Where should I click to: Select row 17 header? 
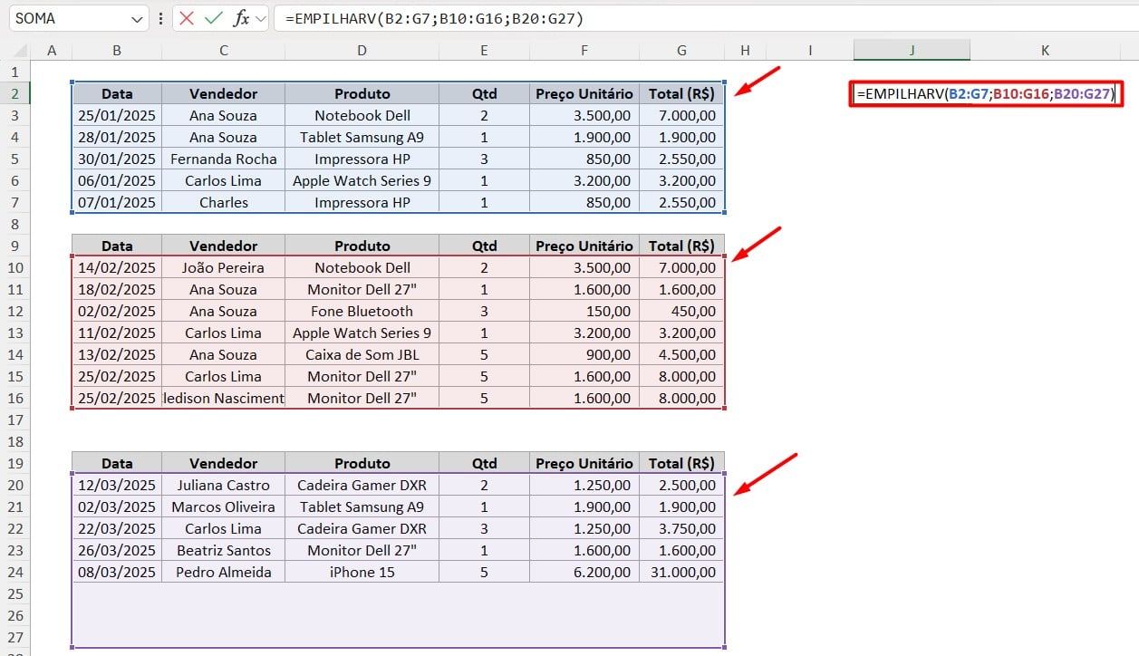tap(15, 420)
